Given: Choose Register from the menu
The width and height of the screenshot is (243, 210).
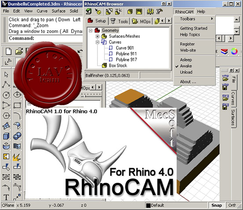Looking at the screenshot, I should (x=187, y=44).
